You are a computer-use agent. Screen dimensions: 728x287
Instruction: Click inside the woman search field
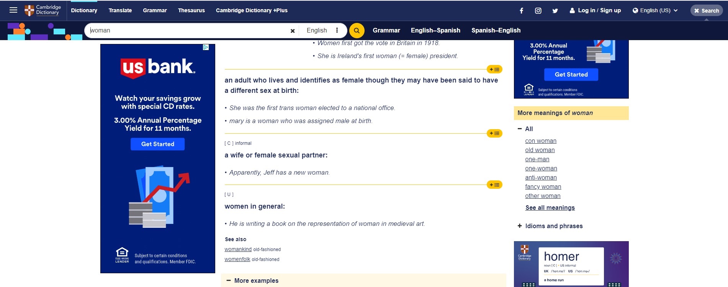click(188, 31)
